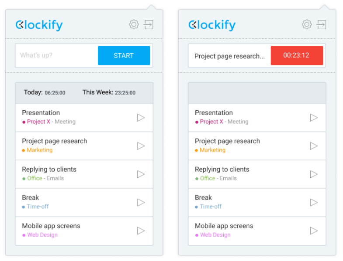This screenshot has height=261, width=343.
Task: Focus the "What's up?" description field
Action: tap(57, 55)
